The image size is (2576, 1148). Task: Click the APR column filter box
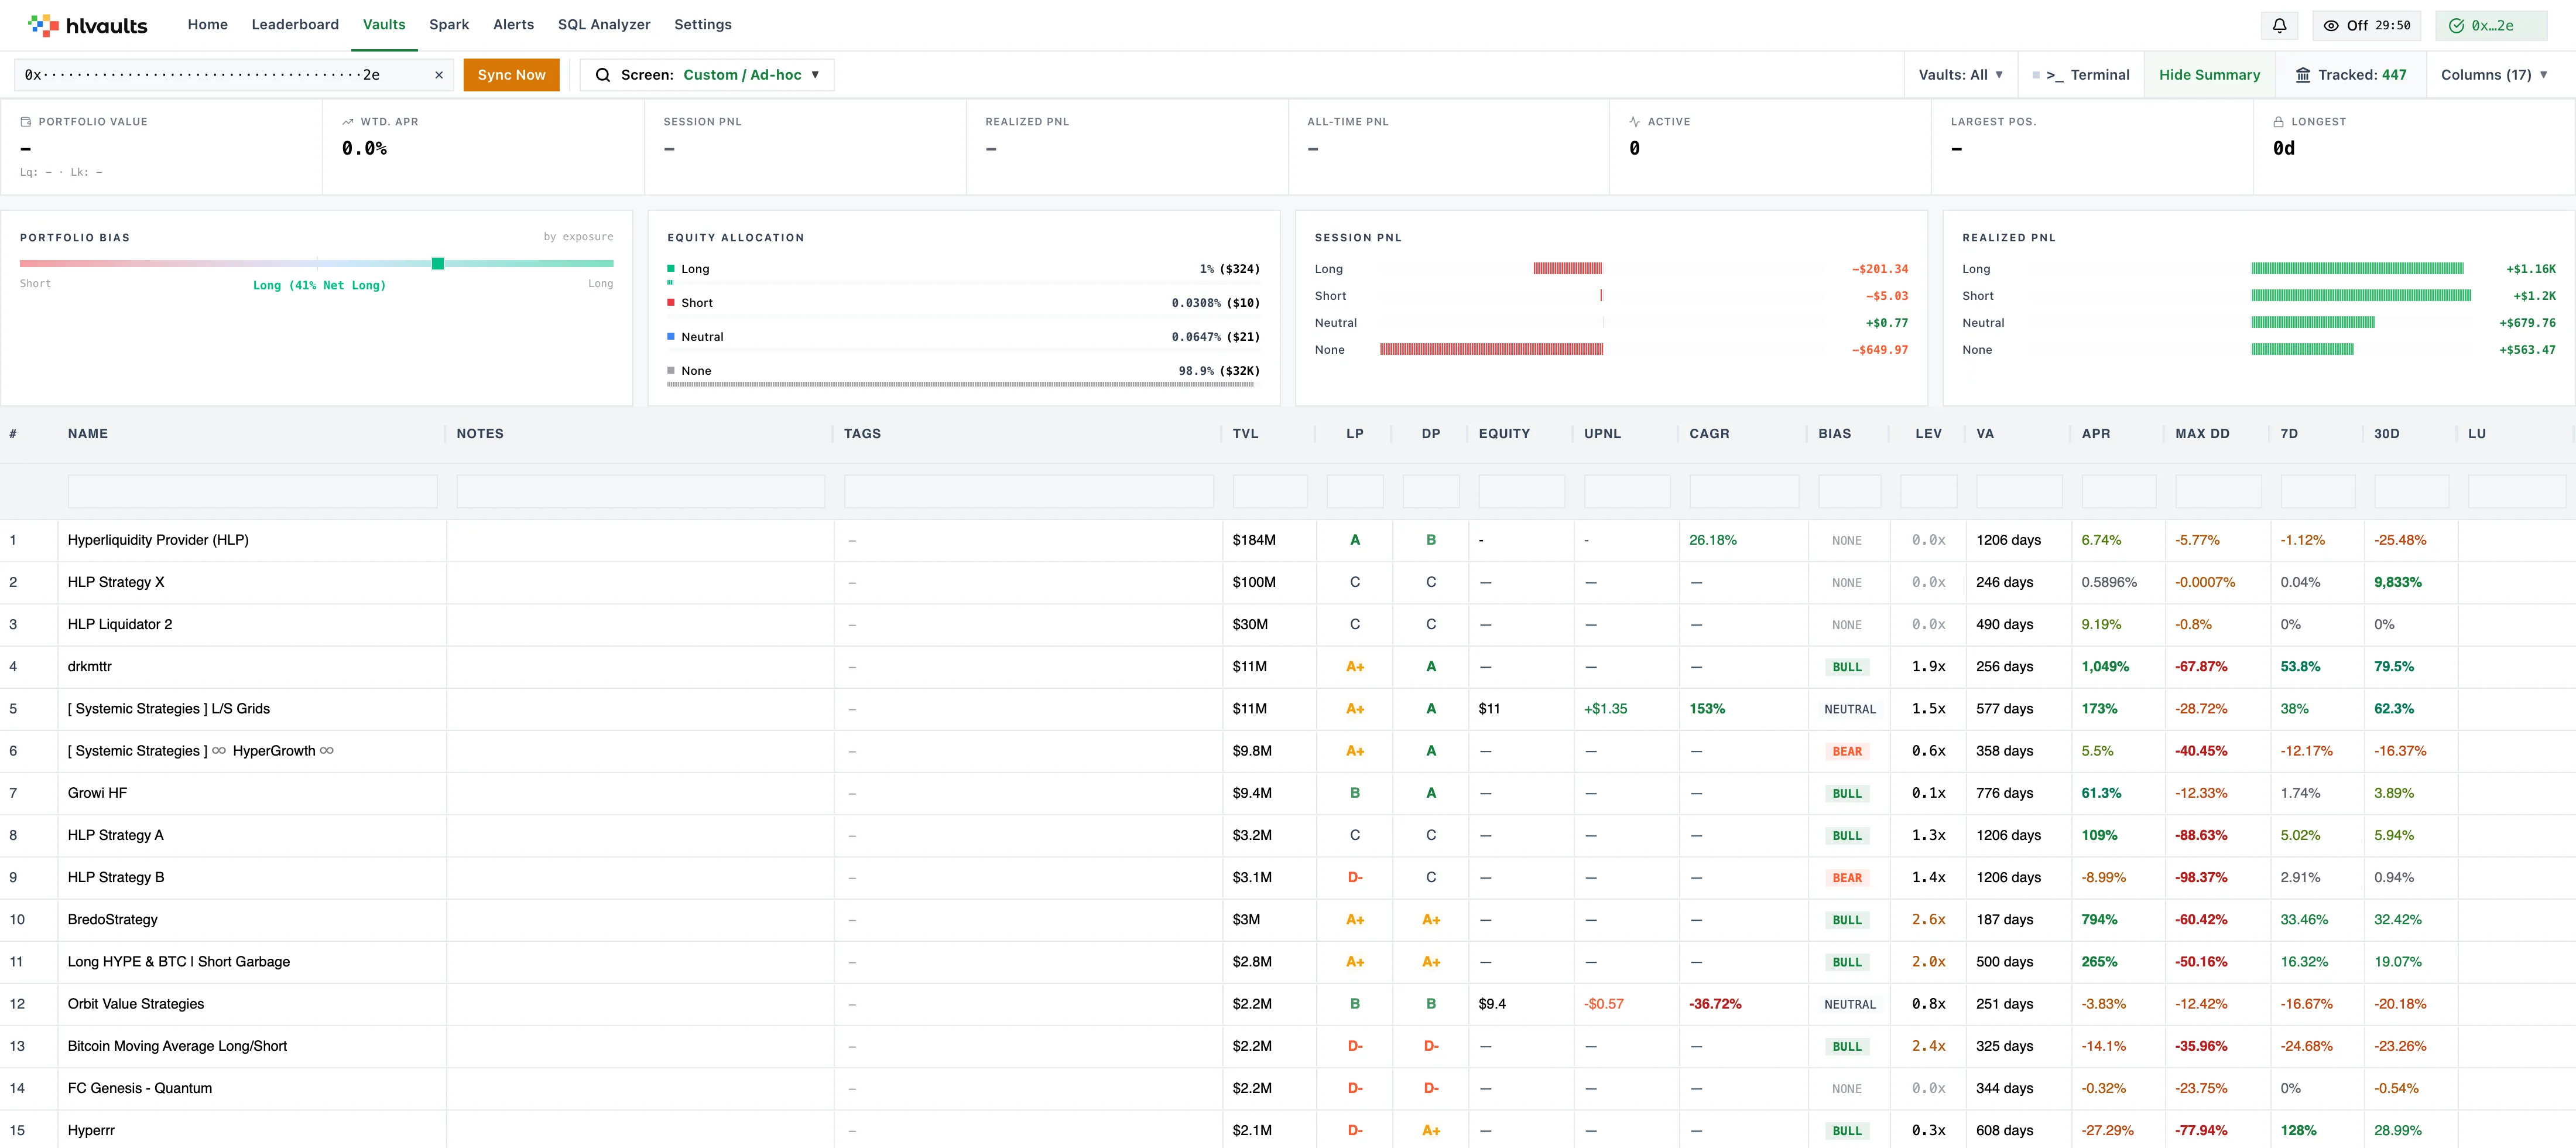click(2119, 491)
